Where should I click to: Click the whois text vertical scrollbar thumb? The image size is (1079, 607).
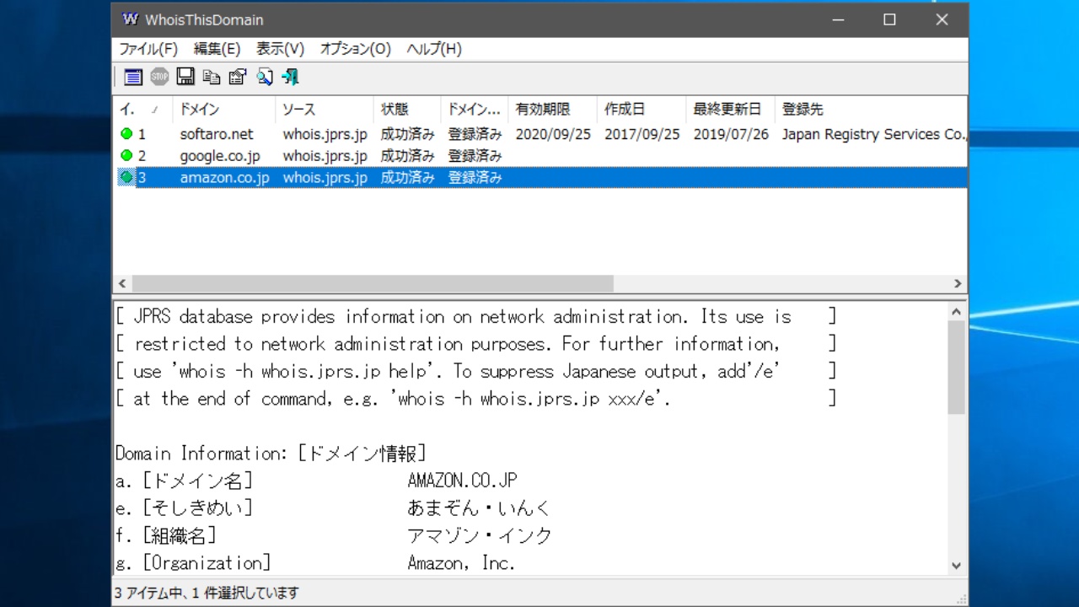coord(956,367)
